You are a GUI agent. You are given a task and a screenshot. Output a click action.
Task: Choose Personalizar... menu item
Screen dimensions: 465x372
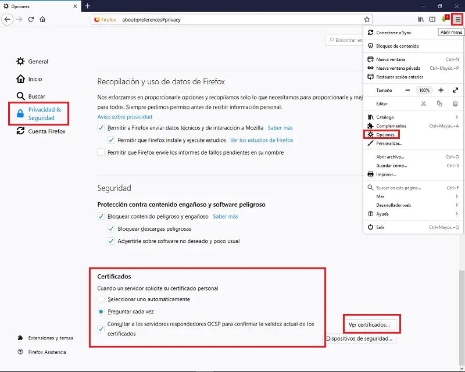[x=413, y=144]
